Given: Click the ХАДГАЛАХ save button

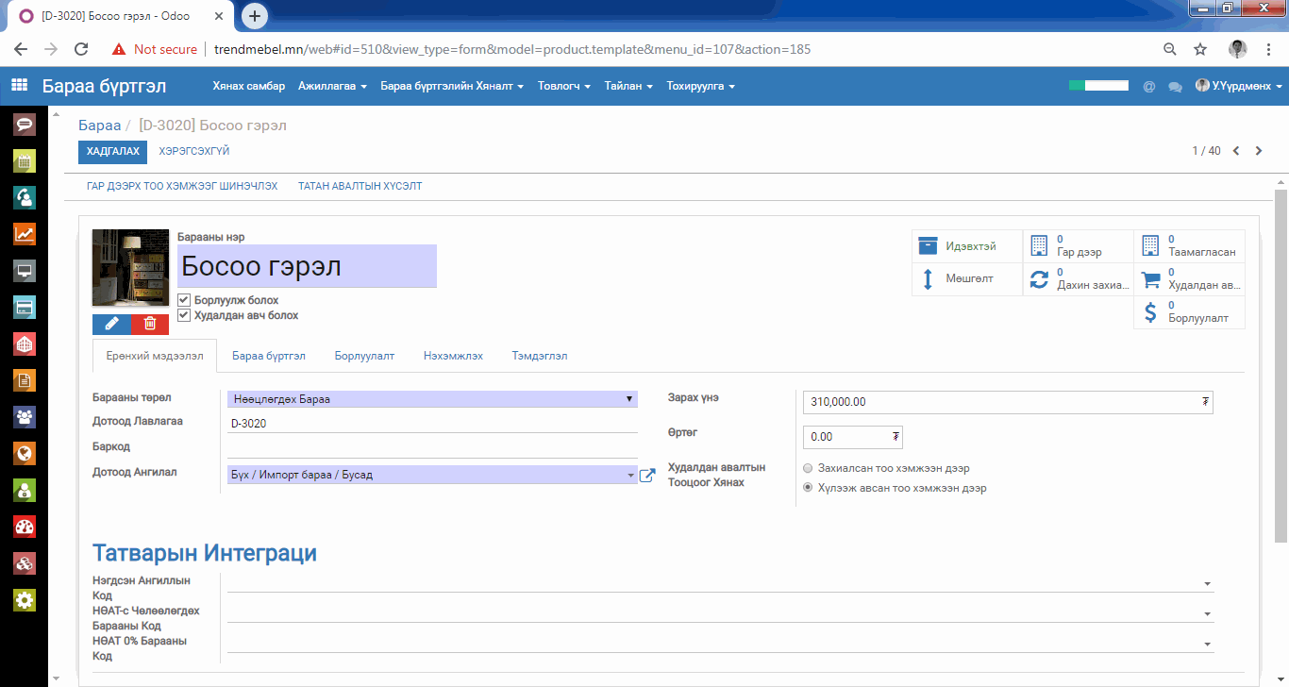Looking at the screenshot, I should (x=112, y=152).
